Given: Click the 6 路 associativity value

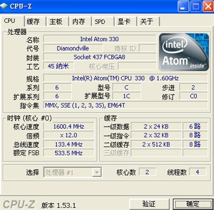Looking at the screenshot, I should pyautogui.click(x=195, y=127).
